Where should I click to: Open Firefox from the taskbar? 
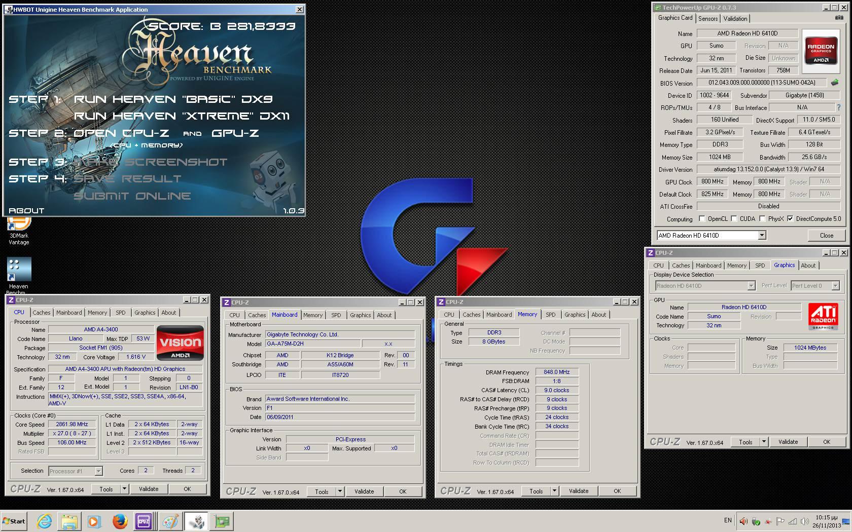(x=120, y=521)
